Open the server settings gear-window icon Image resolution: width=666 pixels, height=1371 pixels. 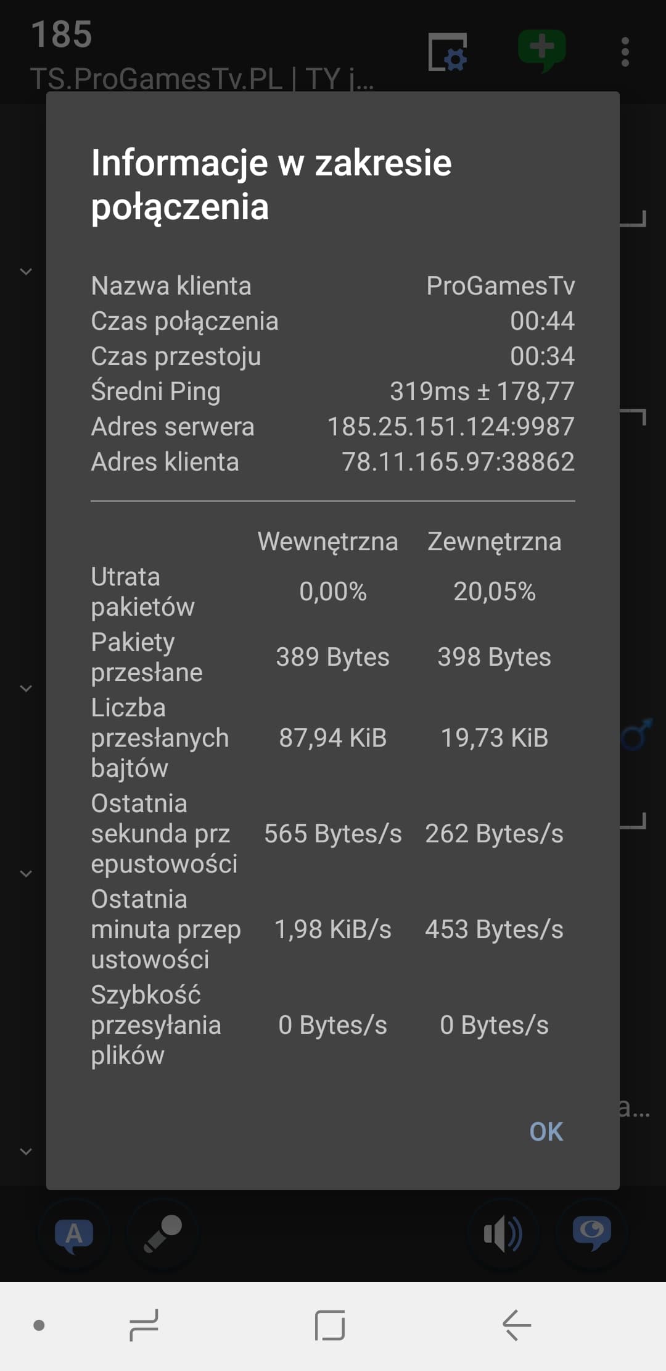tap(448, 52)
